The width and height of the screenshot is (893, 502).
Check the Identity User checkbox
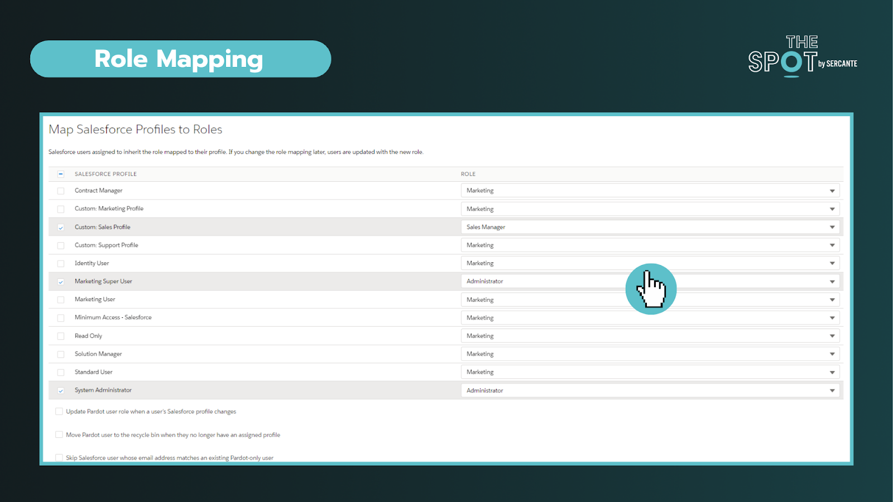coord(61,263)
